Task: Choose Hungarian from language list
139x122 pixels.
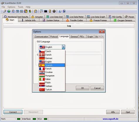Action: pyautogui.click(x=52, y=76)
